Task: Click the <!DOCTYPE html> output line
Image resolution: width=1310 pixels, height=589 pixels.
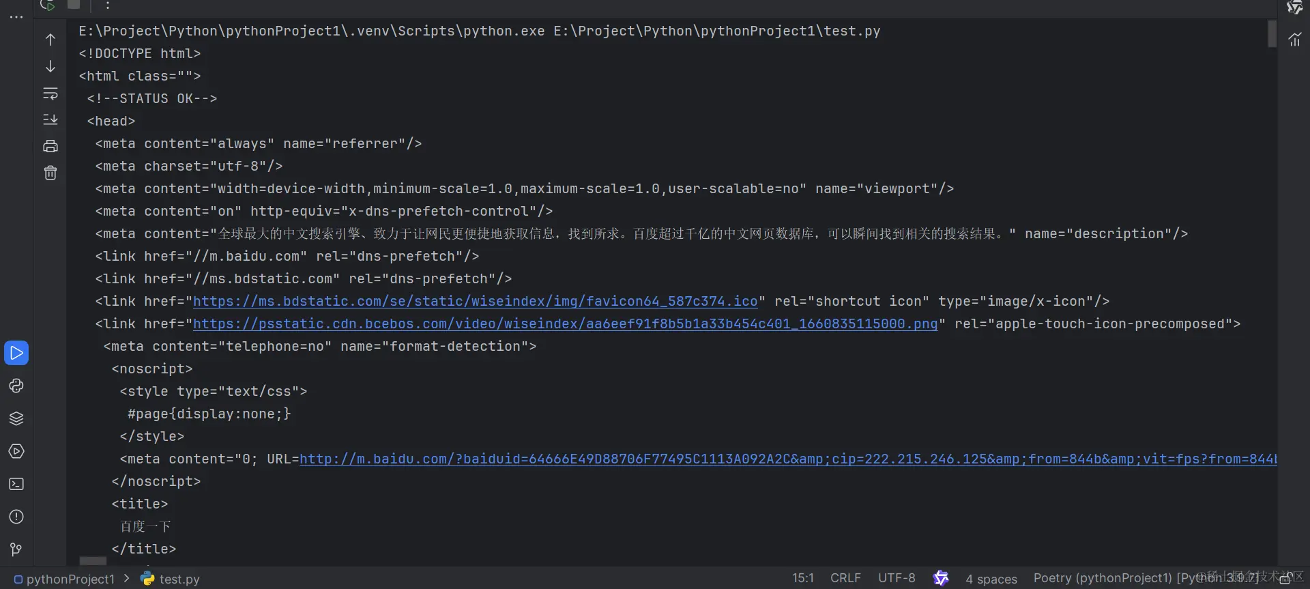Action: [140, 53]
